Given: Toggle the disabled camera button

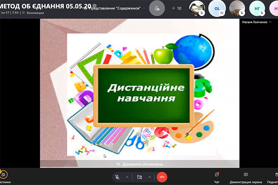Looking at the screenshot, I should coord(139,177).
